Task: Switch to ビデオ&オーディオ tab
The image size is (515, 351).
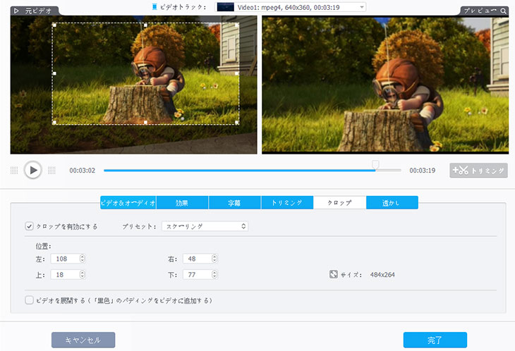Action: point(128,203)
